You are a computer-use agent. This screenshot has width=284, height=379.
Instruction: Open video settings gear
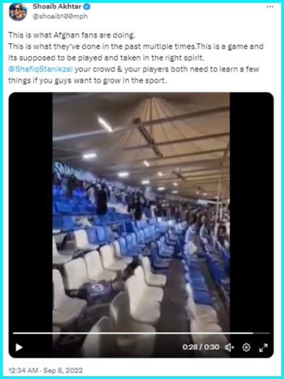(x=246, y=347)
